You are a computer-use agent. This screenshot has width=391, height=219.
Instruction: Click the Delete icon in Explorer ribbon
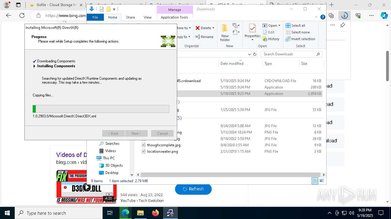pos(198,28)
